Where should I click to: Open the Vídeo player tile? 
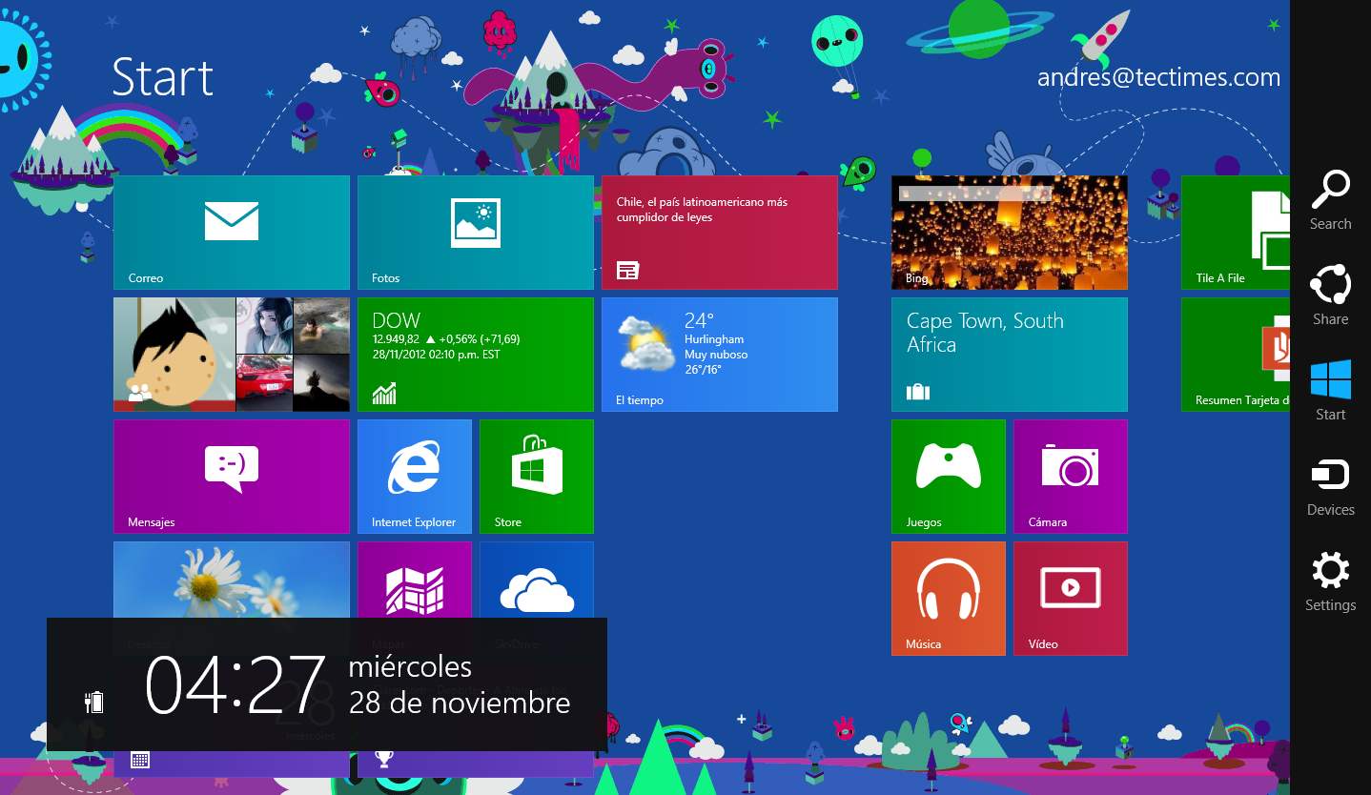pyautogui.click(x=1071, y=599)
